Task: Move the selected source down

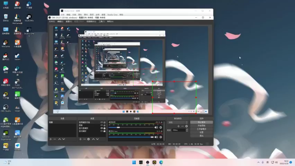Action: pyautogui.click(x=97, y=139)
